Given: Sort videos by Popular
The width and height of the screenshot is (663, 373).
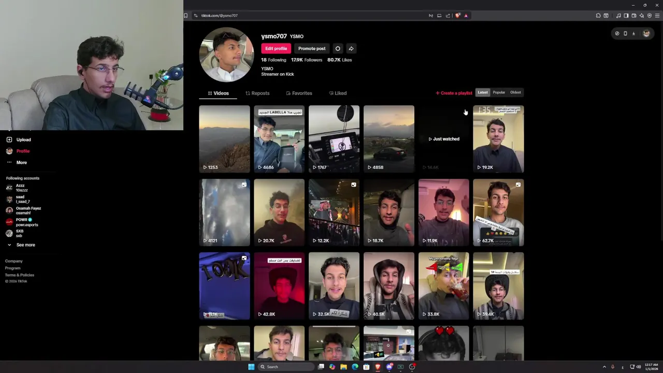Looking at the screenshot, I should coord(499,92).
